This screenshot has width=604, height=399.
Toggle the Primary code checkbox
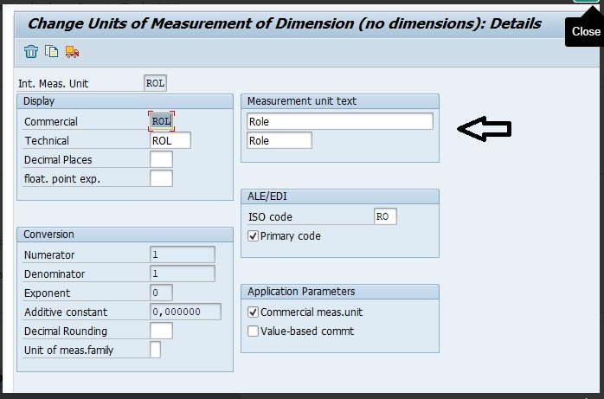[254, 236]
